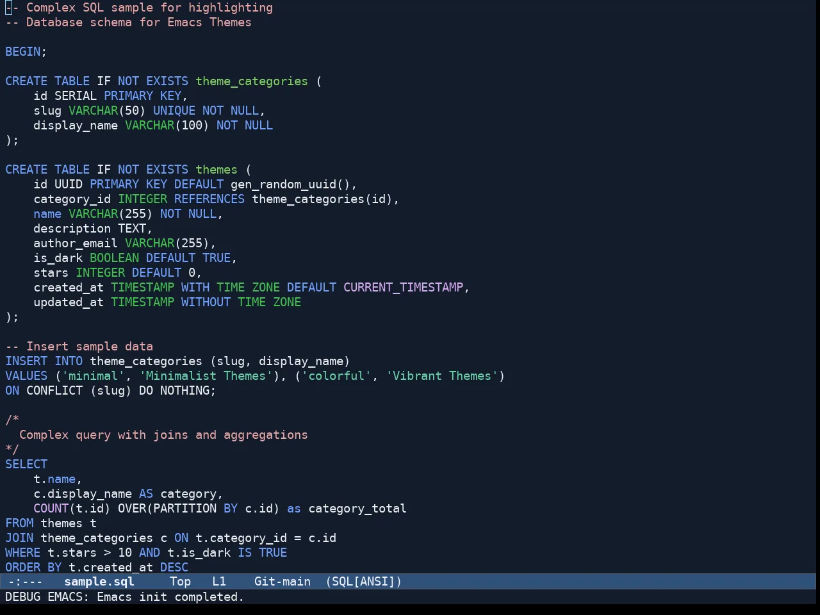The image size is (820, 615).
Task: Click the t.name select column
Action: tap(54, 479)
